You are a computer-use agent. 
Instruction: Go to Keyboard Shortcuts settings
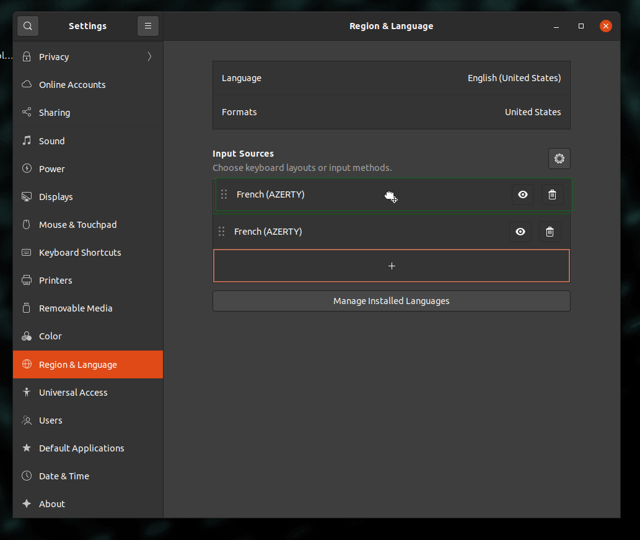(x=80, y=253)
